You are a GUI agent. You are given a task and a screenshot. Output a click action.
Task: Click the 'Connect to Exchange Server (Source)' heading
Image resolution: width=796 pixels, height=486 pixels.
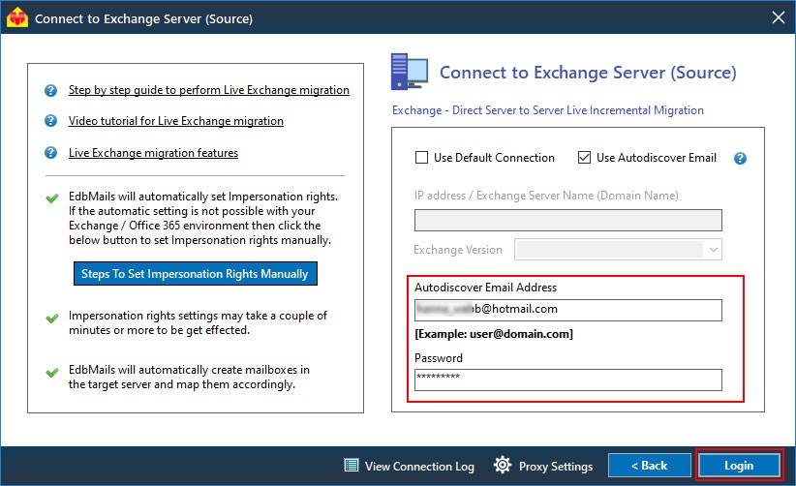pos(588,73)
